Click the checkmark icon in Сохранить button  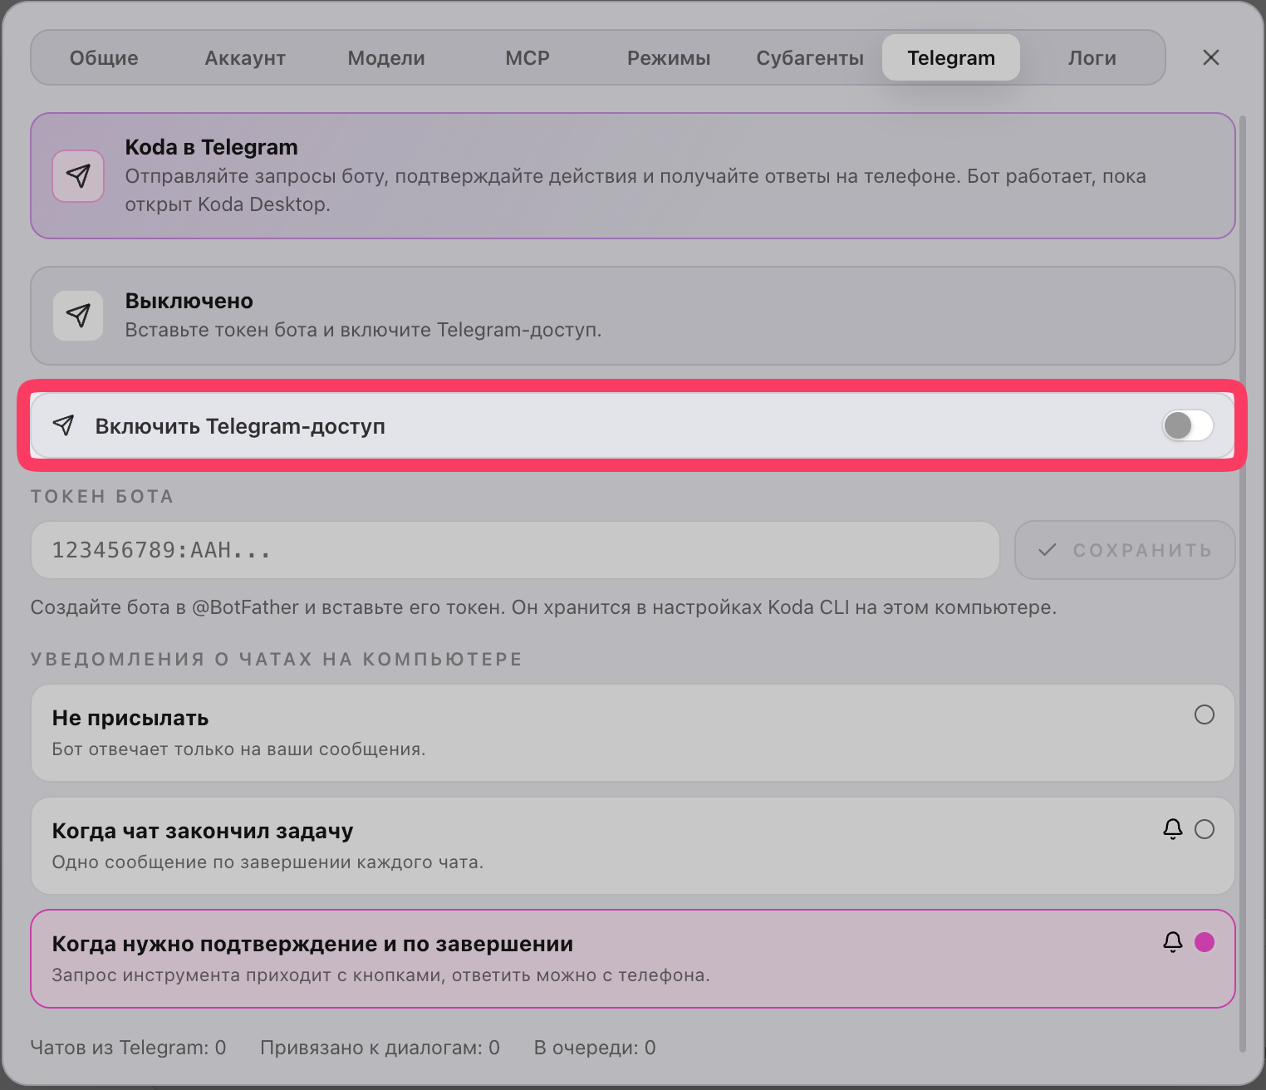pos(1048,550)
